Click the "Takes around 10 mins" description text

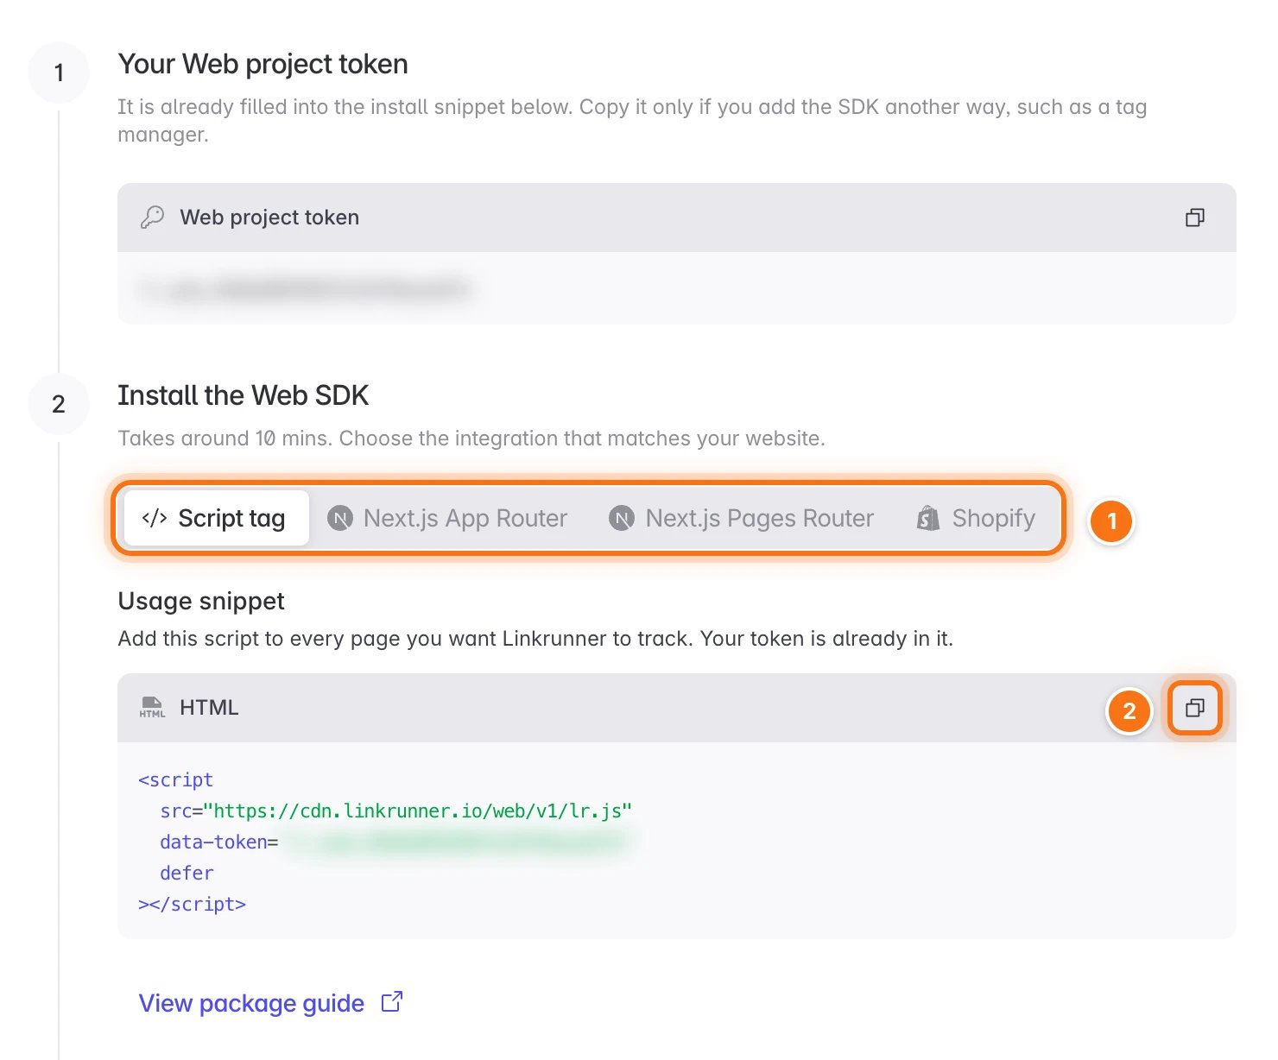471,439
